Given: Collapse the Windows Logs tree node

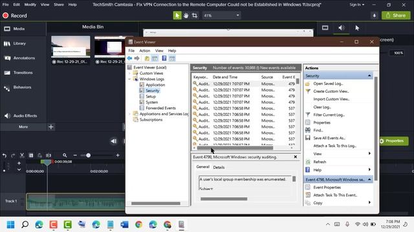Looking at the screenshot, I should pyautogui.click(x=129, y=79).
